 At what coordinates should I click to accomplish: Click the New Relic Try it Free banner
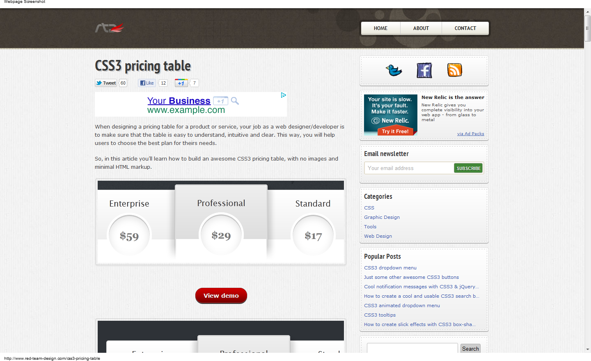[390, 115]
